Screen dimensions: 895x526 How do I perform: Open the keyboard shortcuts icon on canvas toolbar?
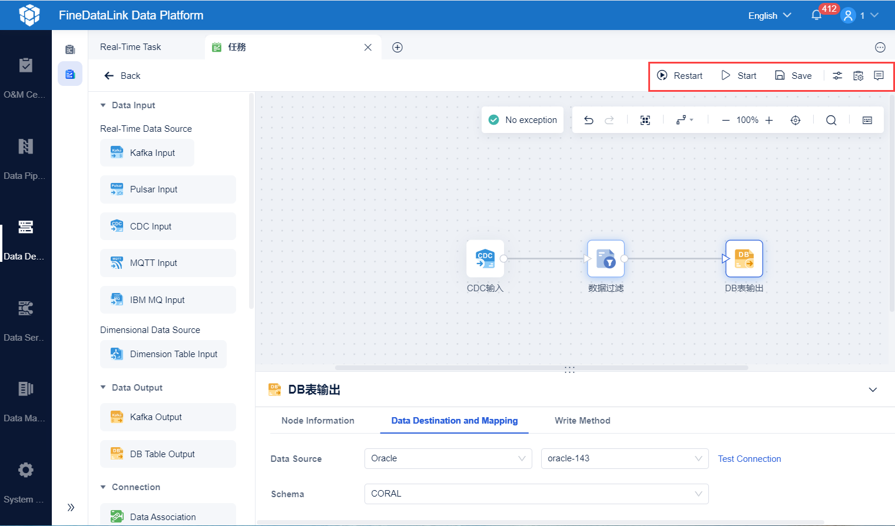coord(867,120)
